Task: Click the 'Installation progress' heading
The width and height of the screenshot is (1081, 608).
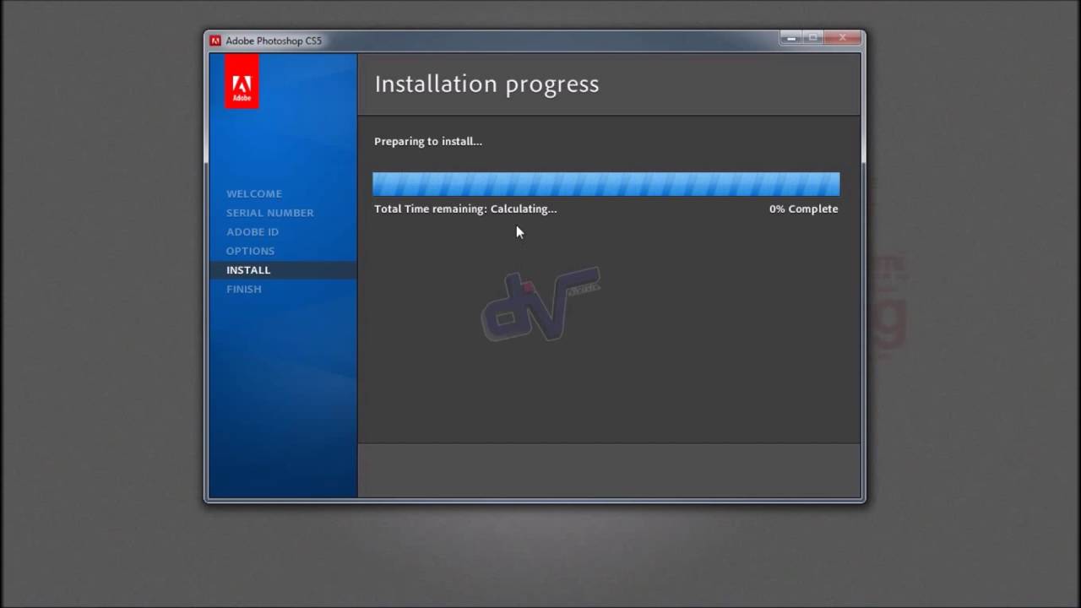Action: pyautogui.click(x=487, y=84)
